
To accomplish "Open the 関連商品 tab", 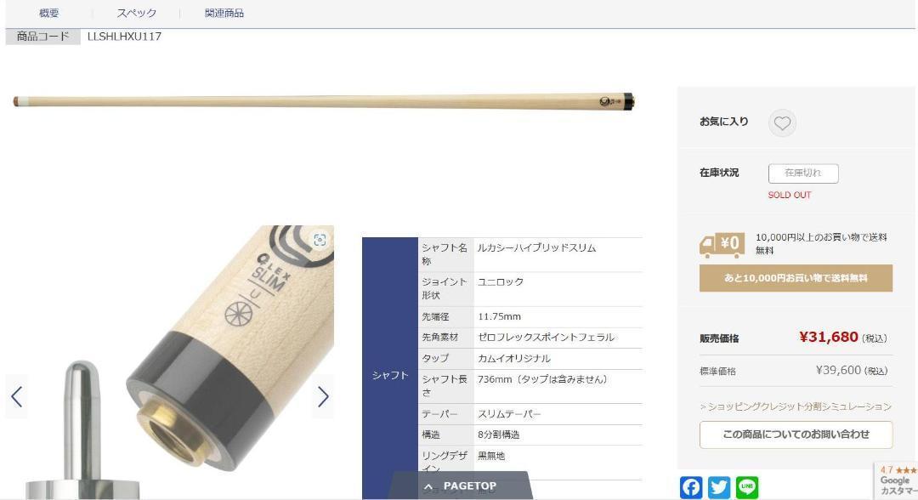I will point(224,13).
